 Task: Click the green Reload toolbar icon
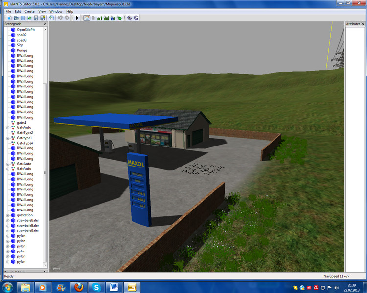click(x=29, y=18)
